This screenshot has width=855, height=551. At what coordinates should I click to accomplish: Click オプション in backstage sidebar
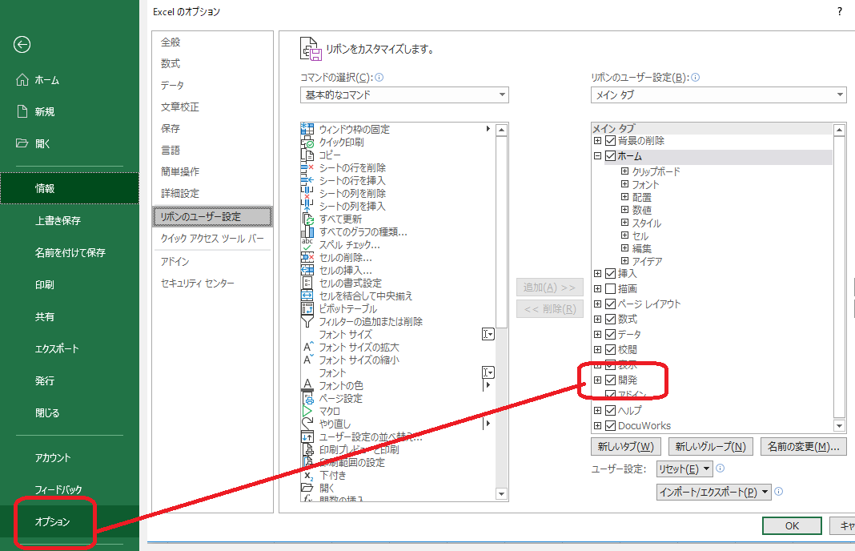53,522
